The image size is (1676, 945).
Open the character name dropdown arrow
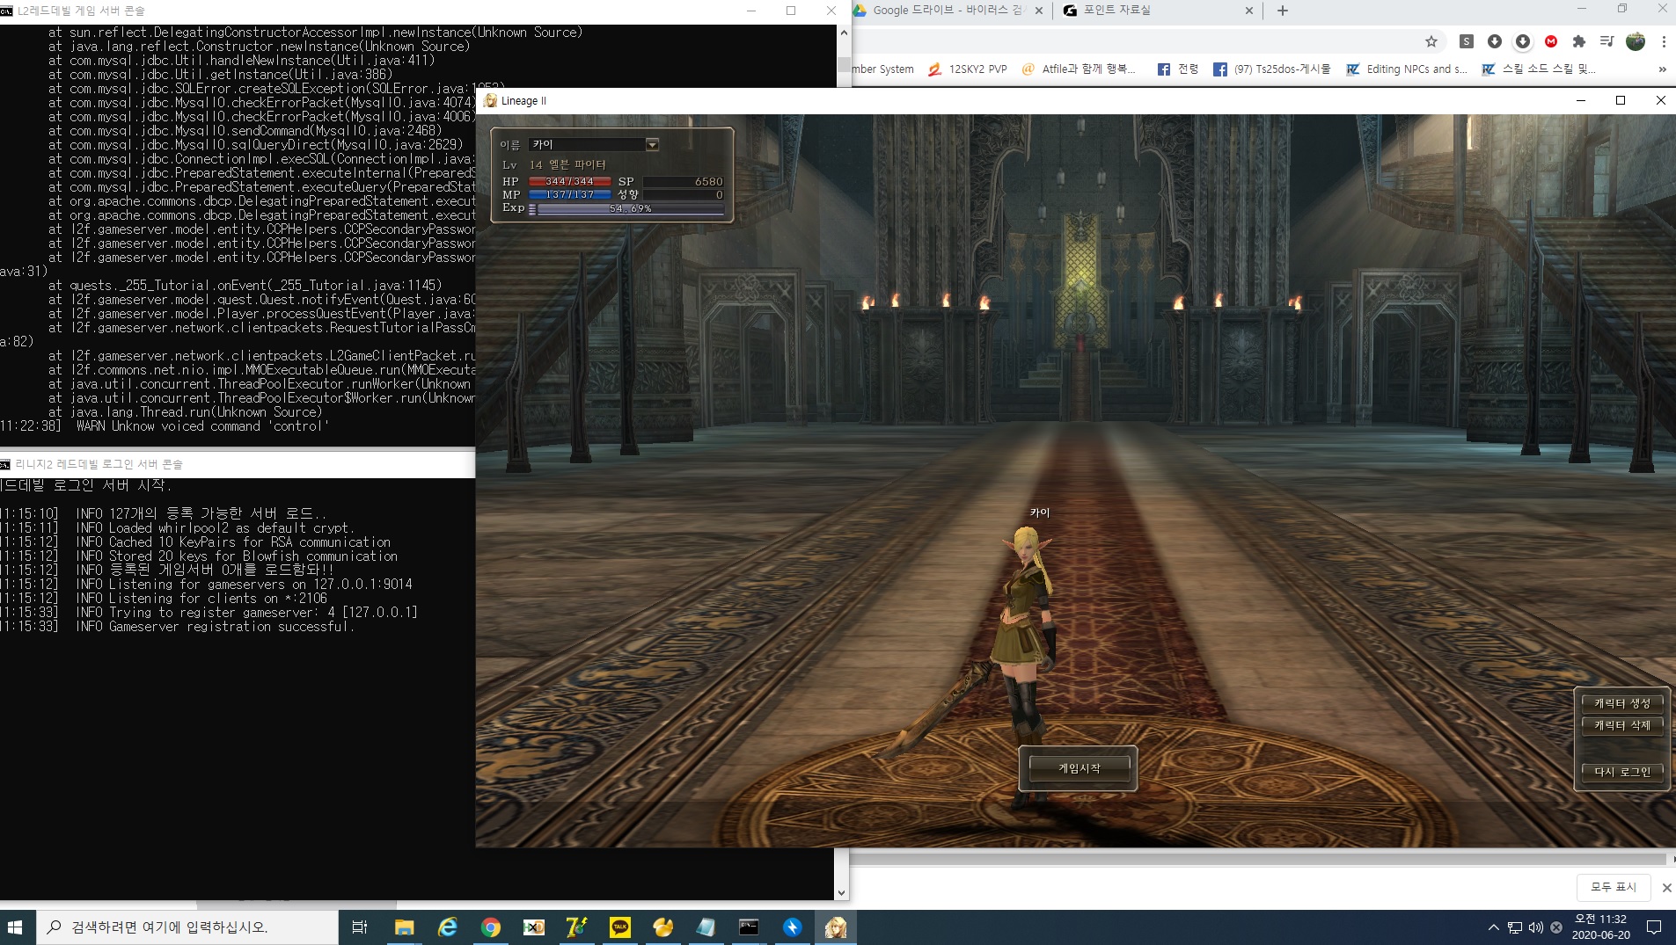point(652,144)
